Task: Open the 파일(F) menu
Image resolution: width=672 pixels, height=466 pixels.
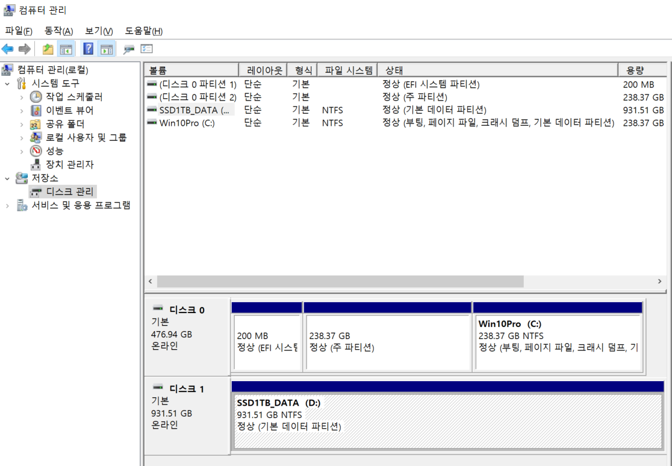Action: [19, 31]
